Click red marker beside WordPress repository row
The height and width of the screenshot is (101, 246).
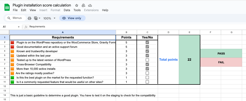click(12, 42)
